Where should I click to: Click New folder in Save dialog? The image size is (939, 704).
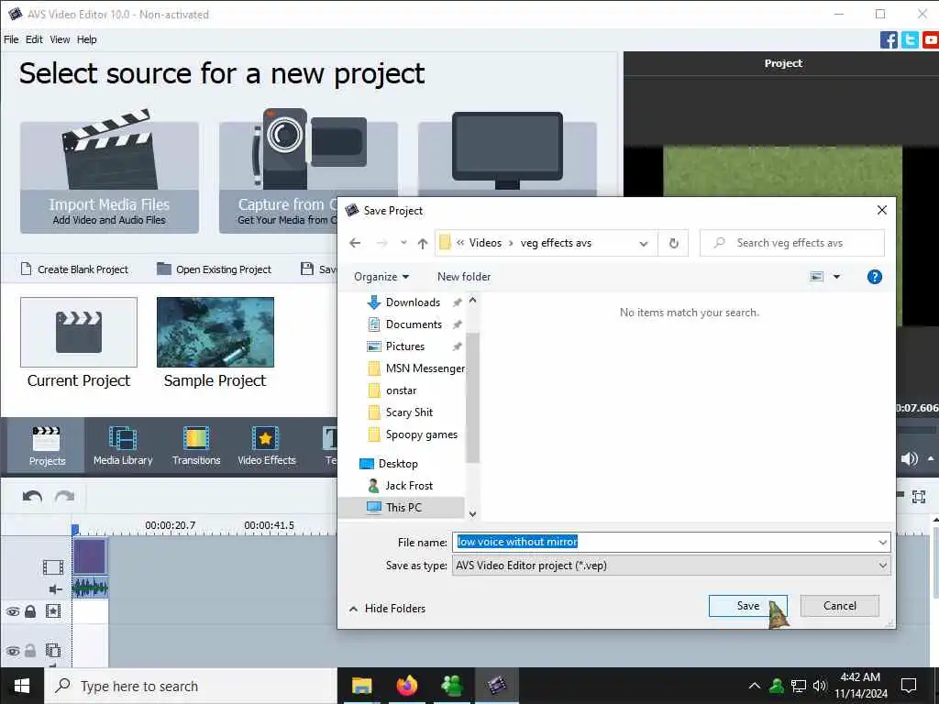464,277
